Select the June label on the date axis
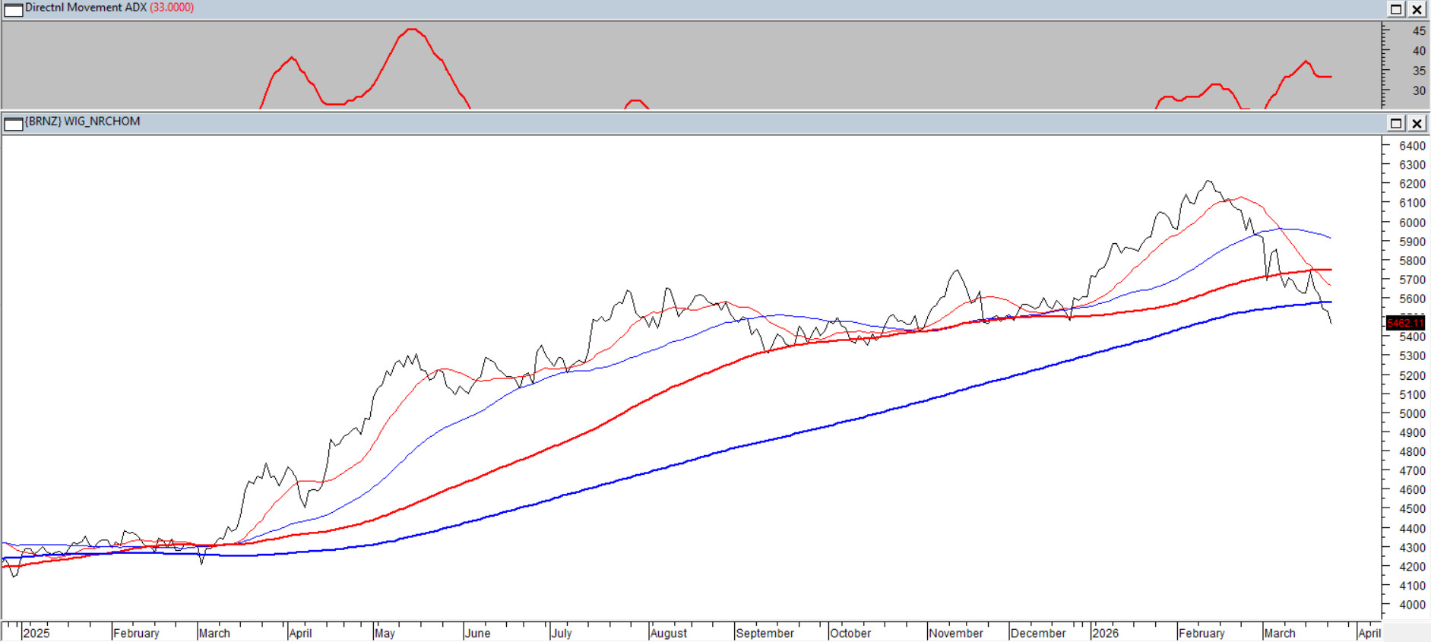Screen dimensions: 1431x642 pos(477,633)
